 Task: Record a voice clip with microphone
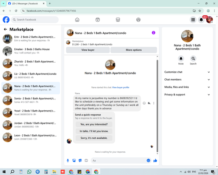68,161
